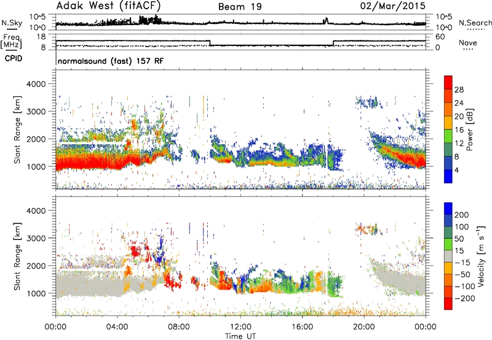Viewport: 492px width, 340px height.
Task: Click the gray segment of velocity colorbar
Action: coord(448,256)
